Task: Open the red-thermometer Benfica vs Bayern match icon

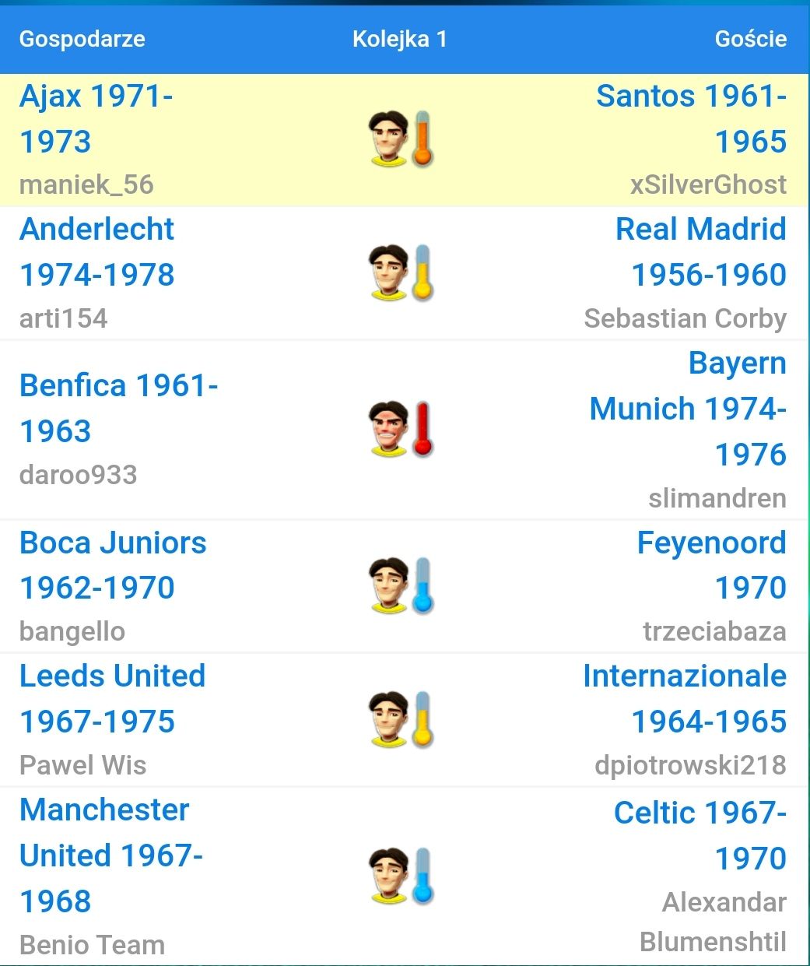Action: (401, 429)
